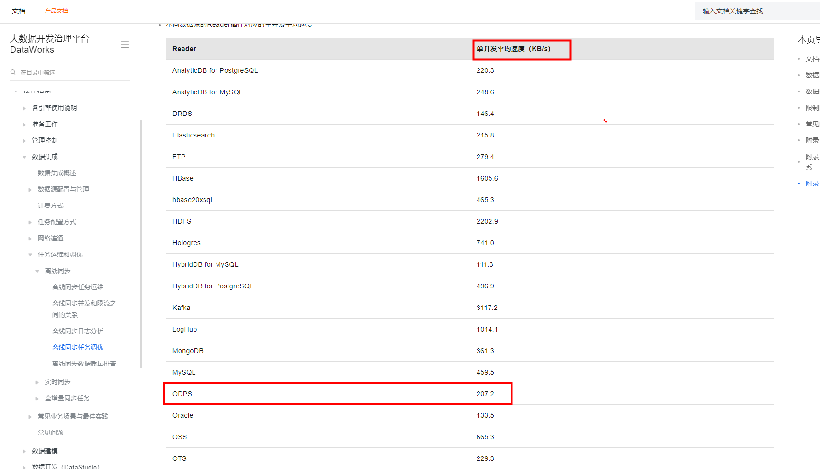Click the AnalyticDB for MySQL cell
820x469 pixels.
318,92
